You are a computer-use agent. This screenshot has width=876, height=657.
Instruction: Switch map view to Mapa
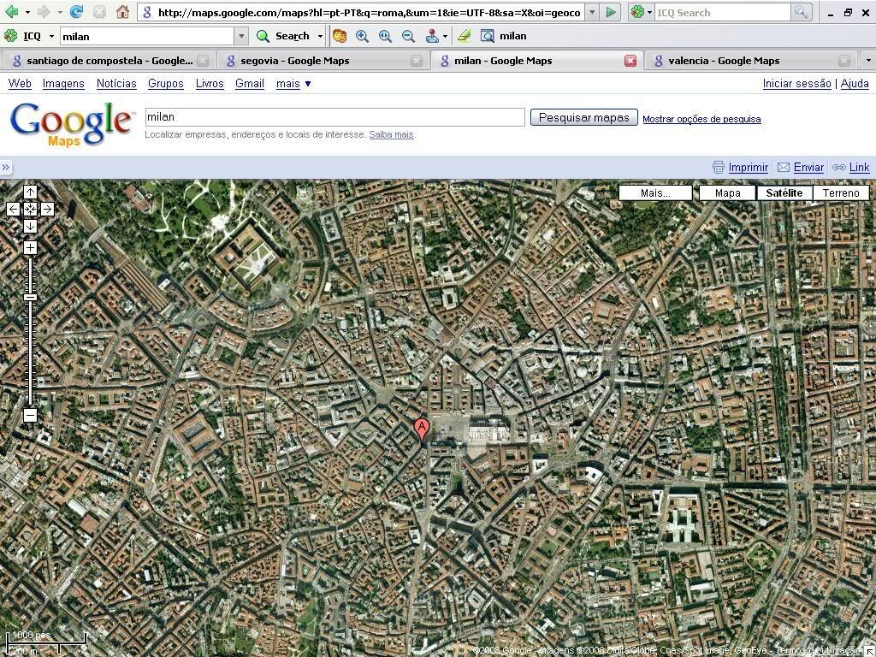[727, 192]
